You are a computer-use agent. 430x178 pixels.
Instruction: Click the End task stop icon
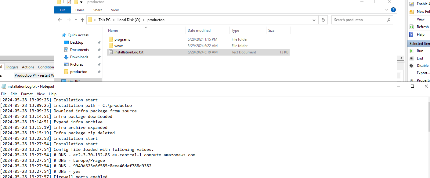point(411,58)
